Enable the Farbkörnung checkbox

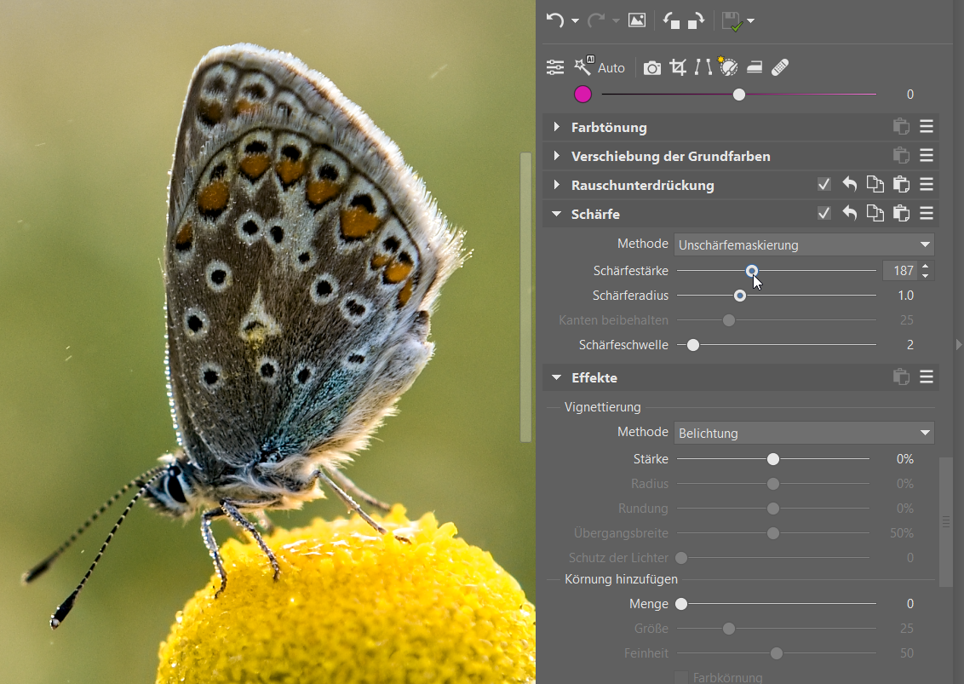[x=681, y=678]
